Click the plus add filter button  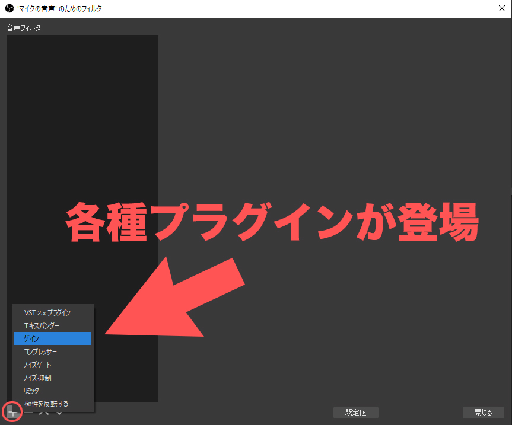click(12, 412)
